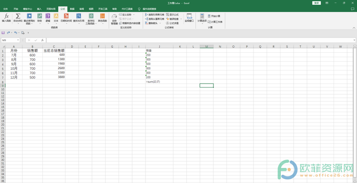Click the fx button beside formula bar

42,40
